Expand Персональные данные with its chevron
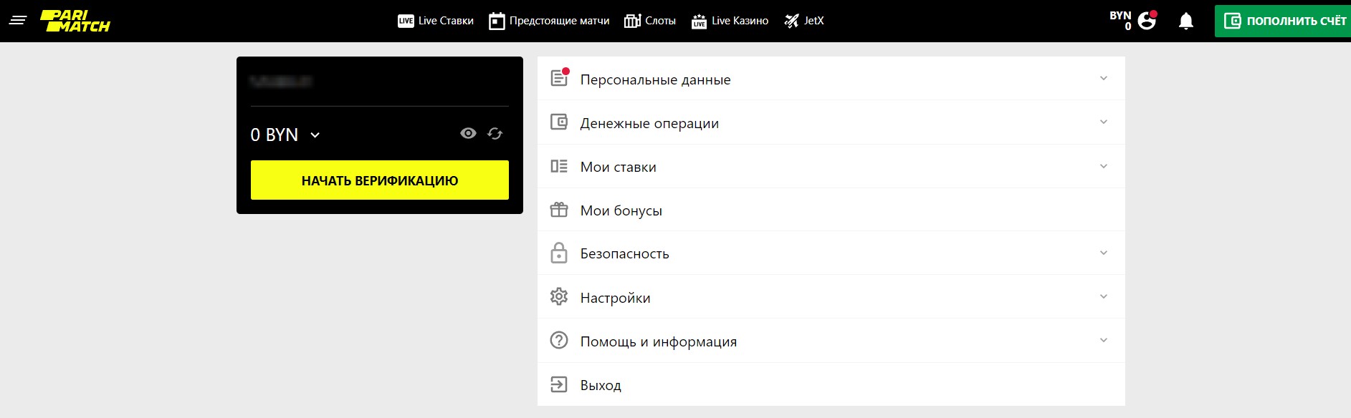 coord(1104,78)
